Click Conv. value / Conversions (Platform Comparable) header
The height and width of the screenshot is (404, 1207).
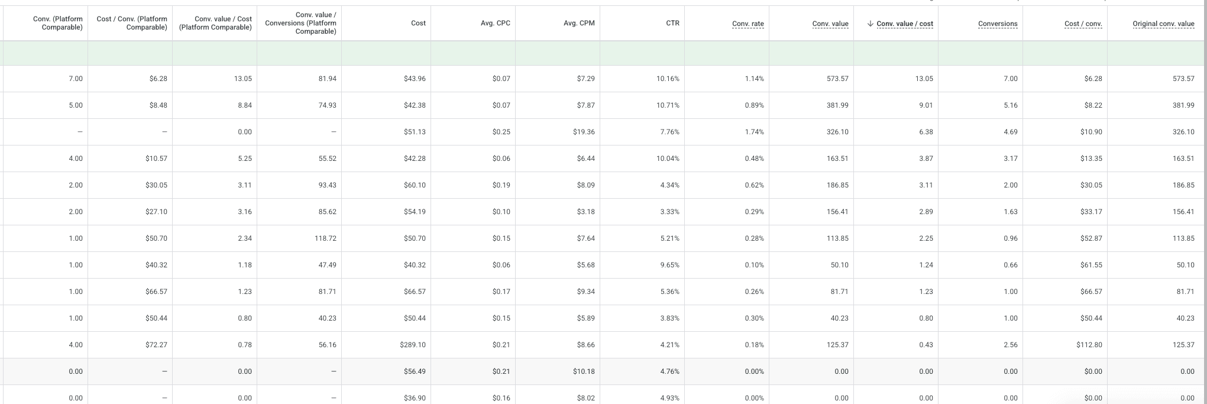[301, 23]
